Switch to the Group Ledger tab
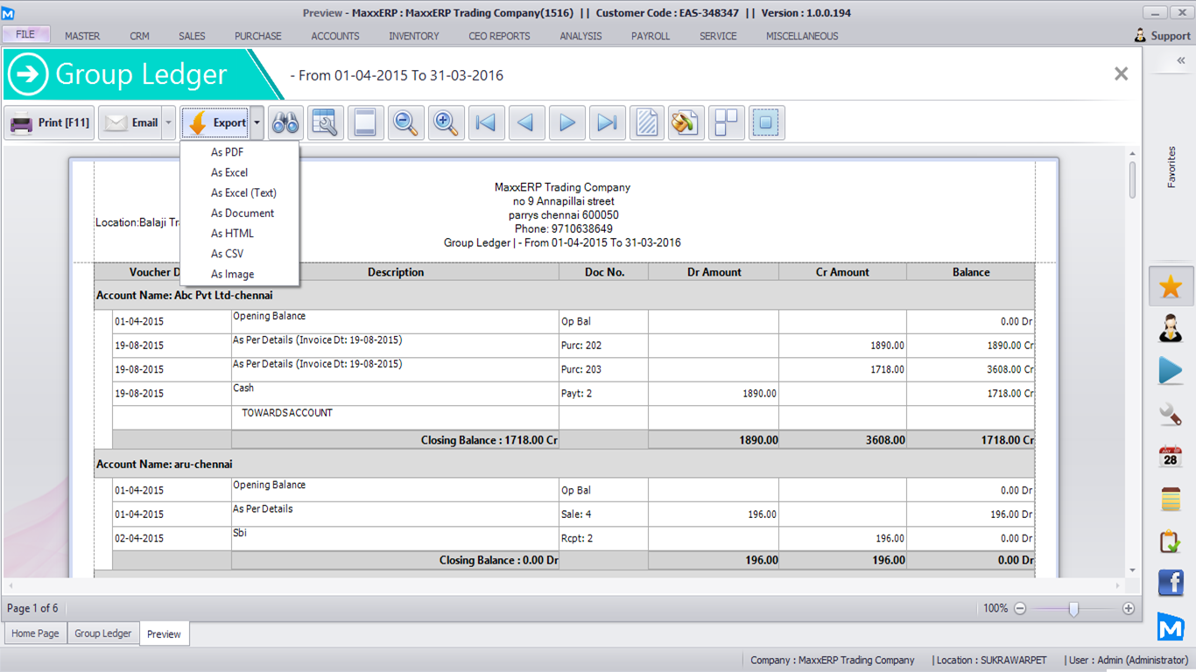Screen dimensions: 1196x672 [x=102, y=633]
